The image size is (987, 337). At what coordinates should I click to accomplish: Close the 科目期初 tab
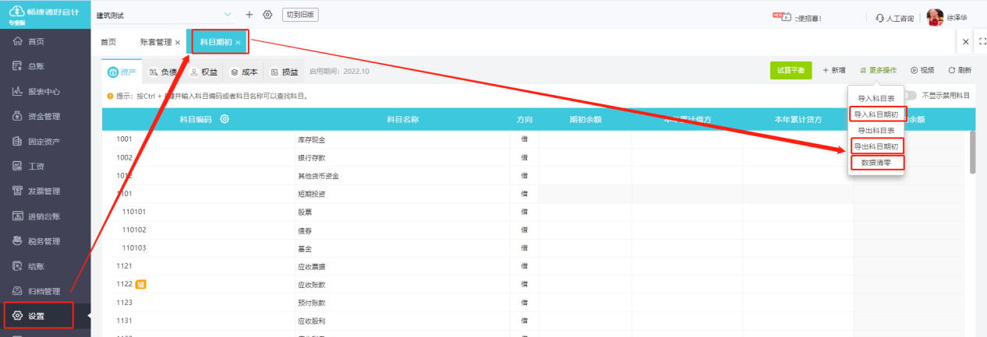pos(238,42)
